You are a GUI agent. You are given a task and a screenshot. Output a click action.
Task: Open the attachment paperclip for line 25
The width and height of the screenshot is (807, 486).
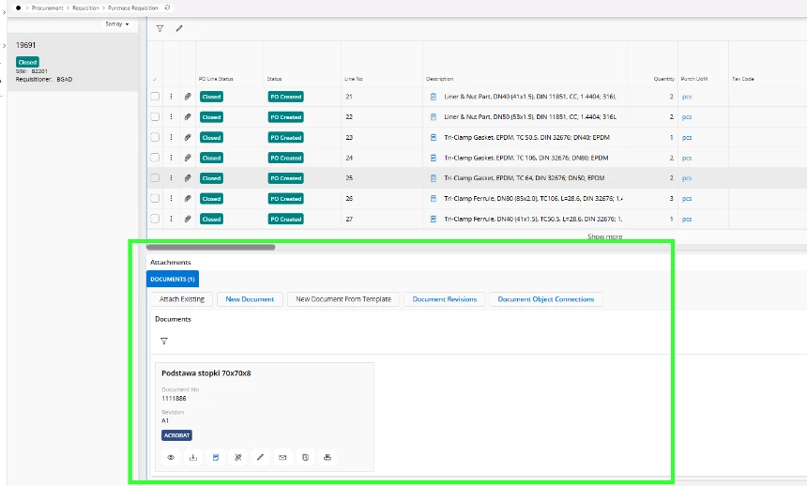188,178
